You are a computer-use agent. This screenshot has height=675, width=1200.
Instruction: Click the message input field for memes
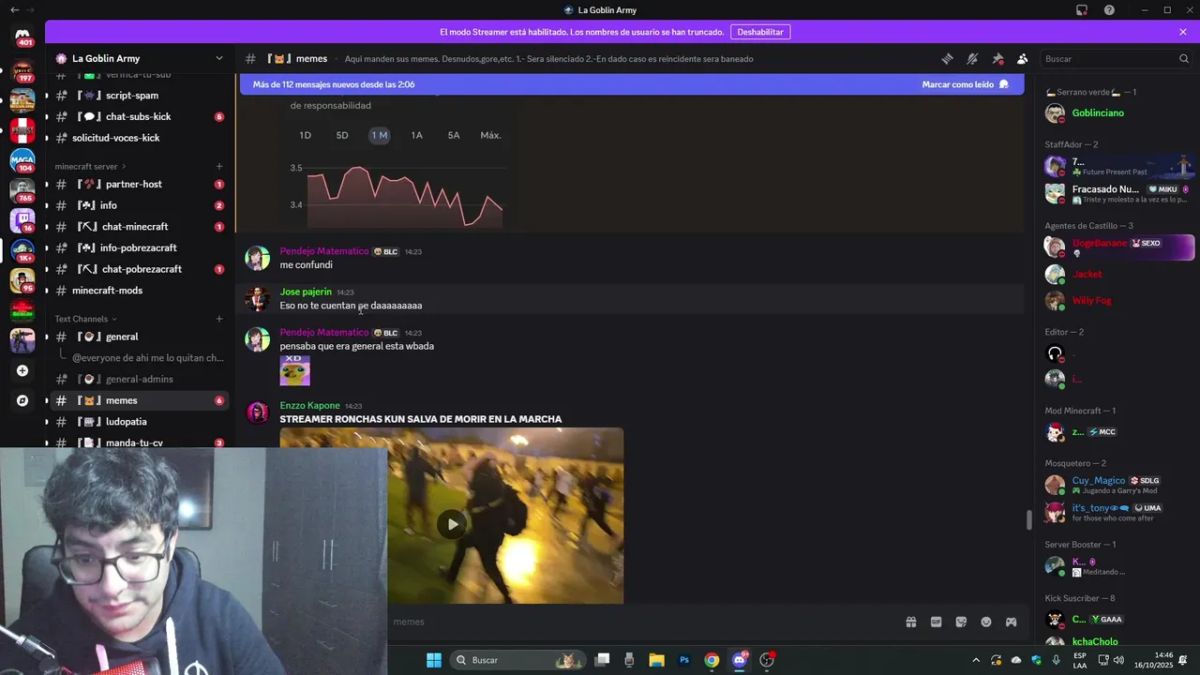coord(642,622)
